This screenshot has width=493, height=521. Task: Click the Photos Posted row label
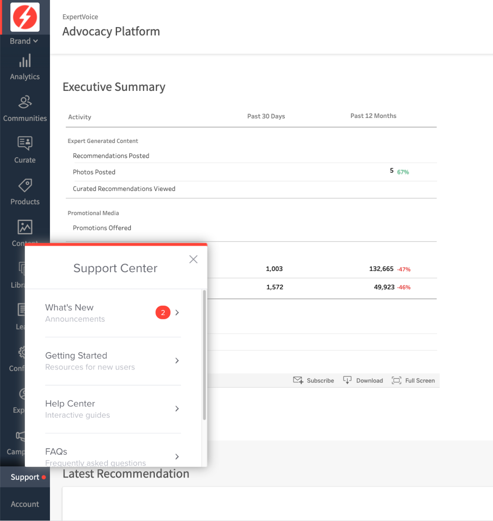pos(94,172)
